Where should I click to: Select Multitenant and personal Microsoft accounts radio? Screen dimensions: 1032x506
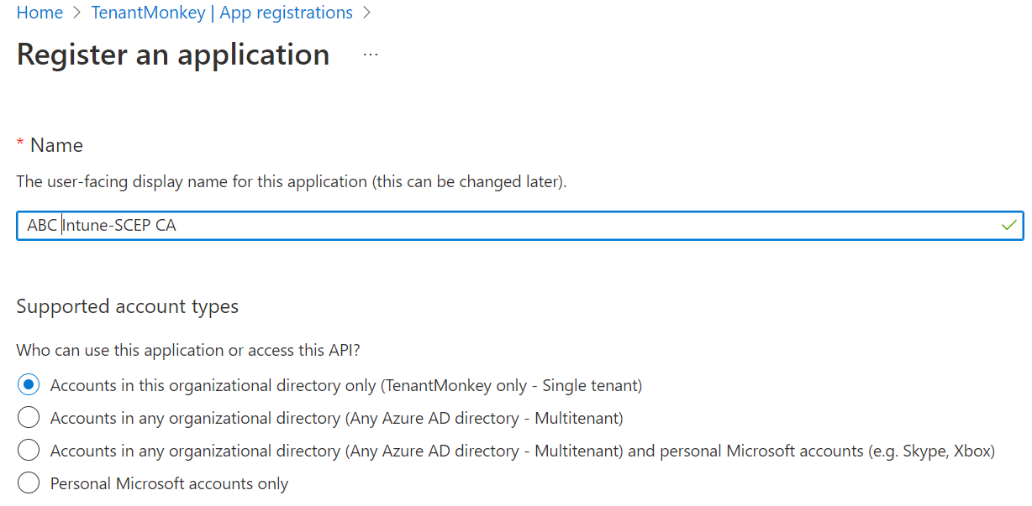[29, 451]
